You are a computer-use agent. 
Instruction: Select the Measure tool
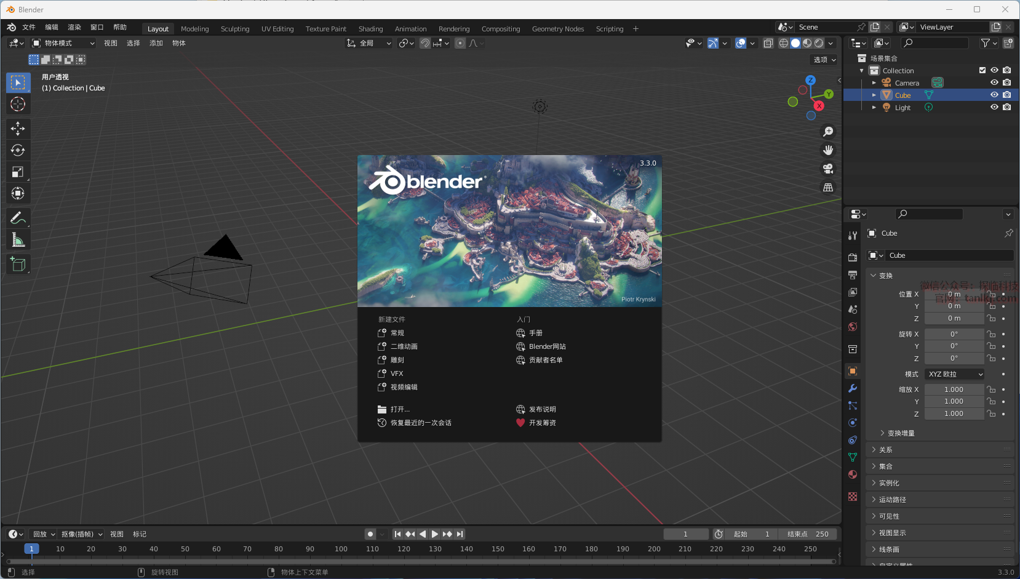[18, 240]
